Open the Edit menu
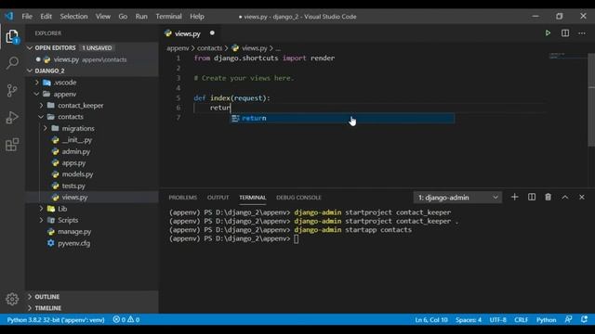The width and height of the screenshot is (595, 334). [46, 17]
